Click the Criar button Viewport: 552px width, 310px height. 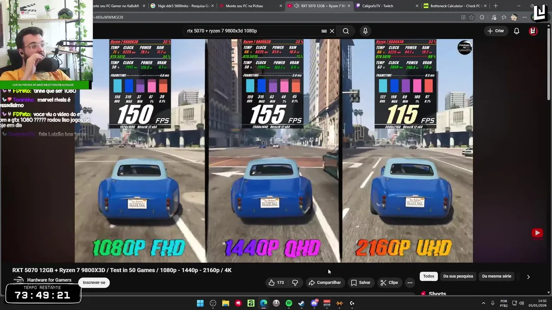[x=496, y=31]
